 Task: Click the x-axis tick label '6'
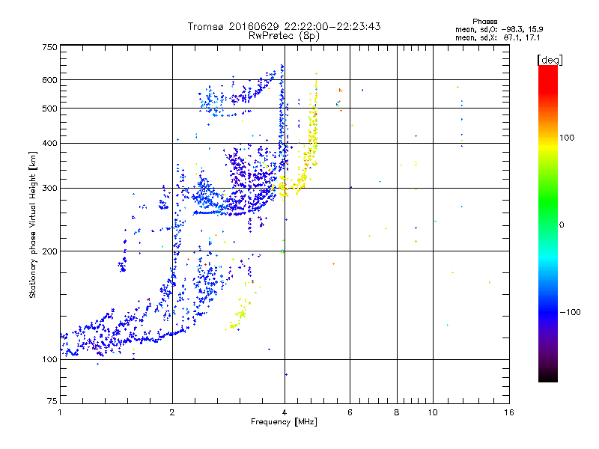coord(350,412)
